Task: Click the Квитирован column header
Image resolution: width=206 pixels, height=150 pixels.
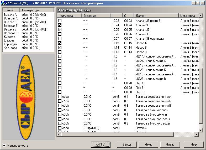Action: click(69, 15)
